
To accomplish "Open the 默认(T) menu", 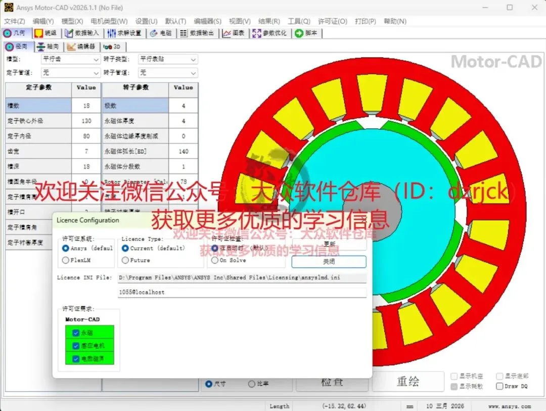I will click(x=175, y=21).
